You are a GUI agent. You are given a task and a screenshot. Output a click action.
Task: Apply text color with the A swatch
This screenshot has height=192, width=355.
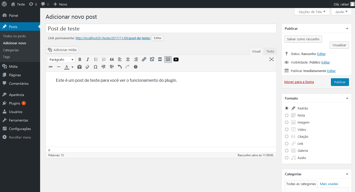67,67
